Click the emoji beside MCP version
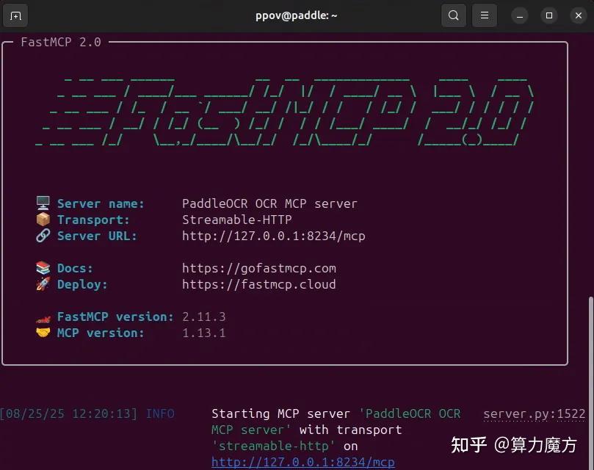The height and width of the screenshot is (470, 594). click(x=43, y=332)
